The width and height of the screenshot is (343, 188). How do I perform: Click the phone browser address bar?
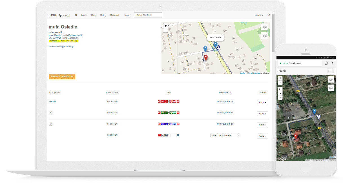click(x=300, y=63)
